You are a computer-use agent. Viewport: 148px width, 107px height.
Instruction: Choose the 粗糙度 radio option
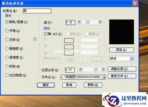[7, 49]
